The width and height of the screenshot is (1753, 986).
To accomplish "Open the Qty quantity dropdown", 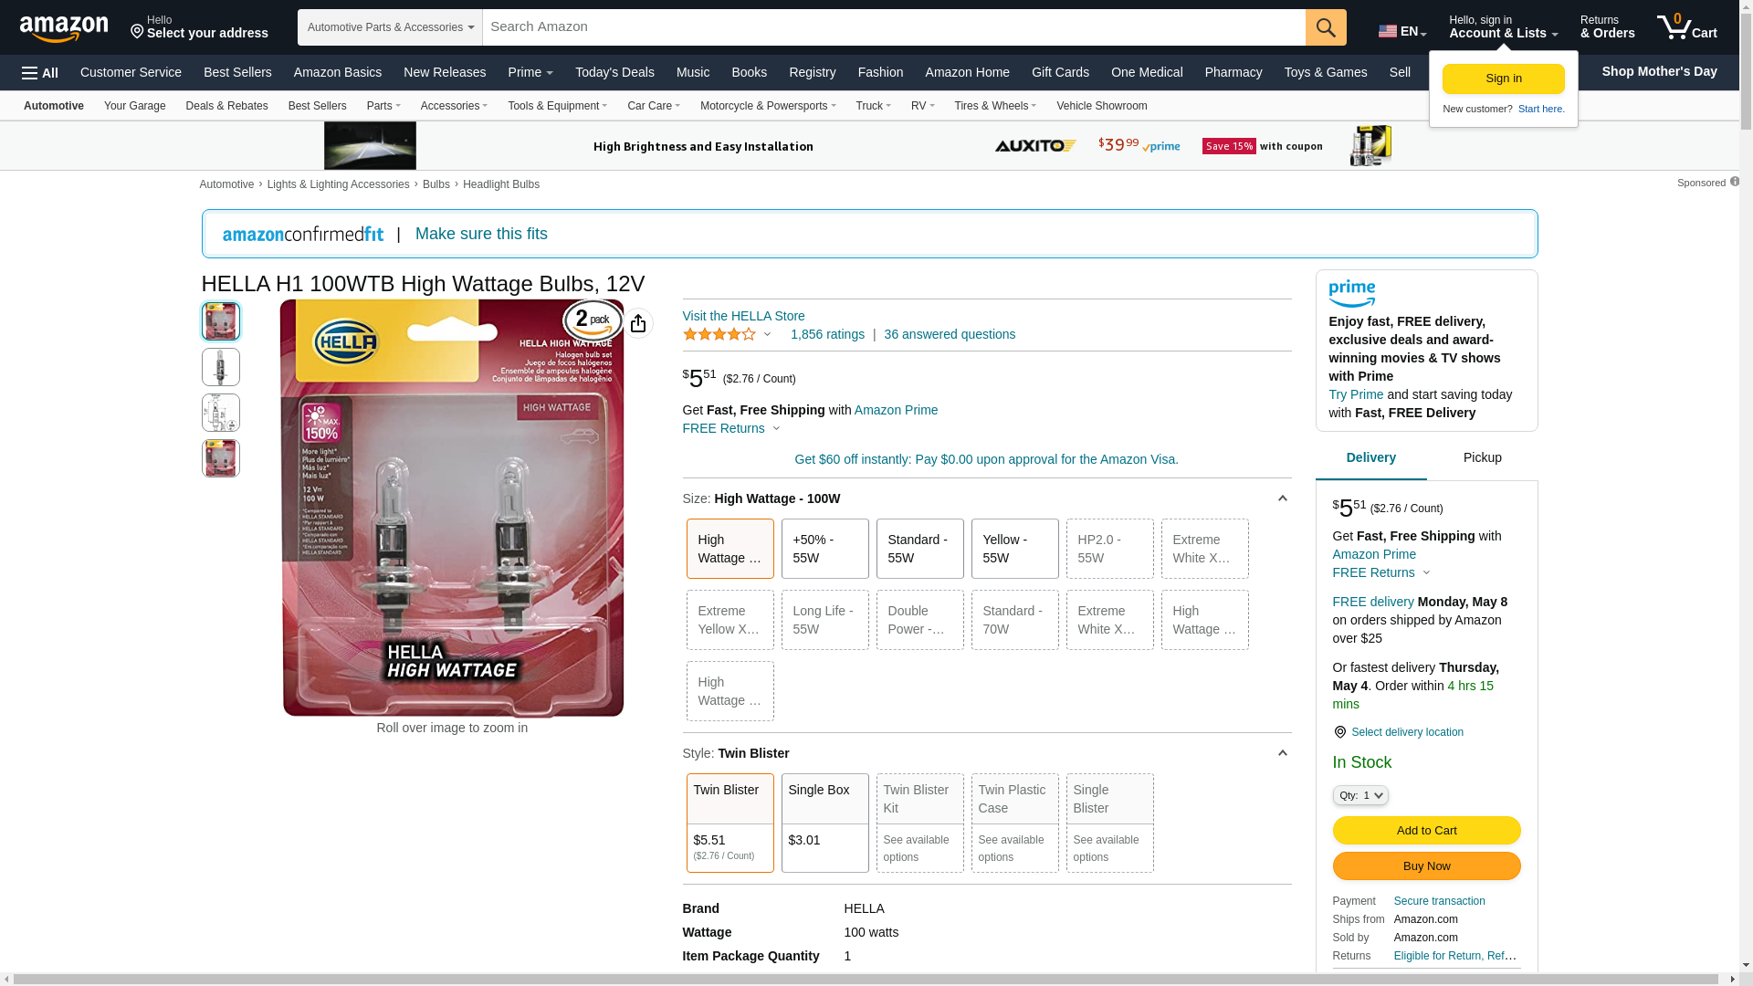I will coord(1360,795).
